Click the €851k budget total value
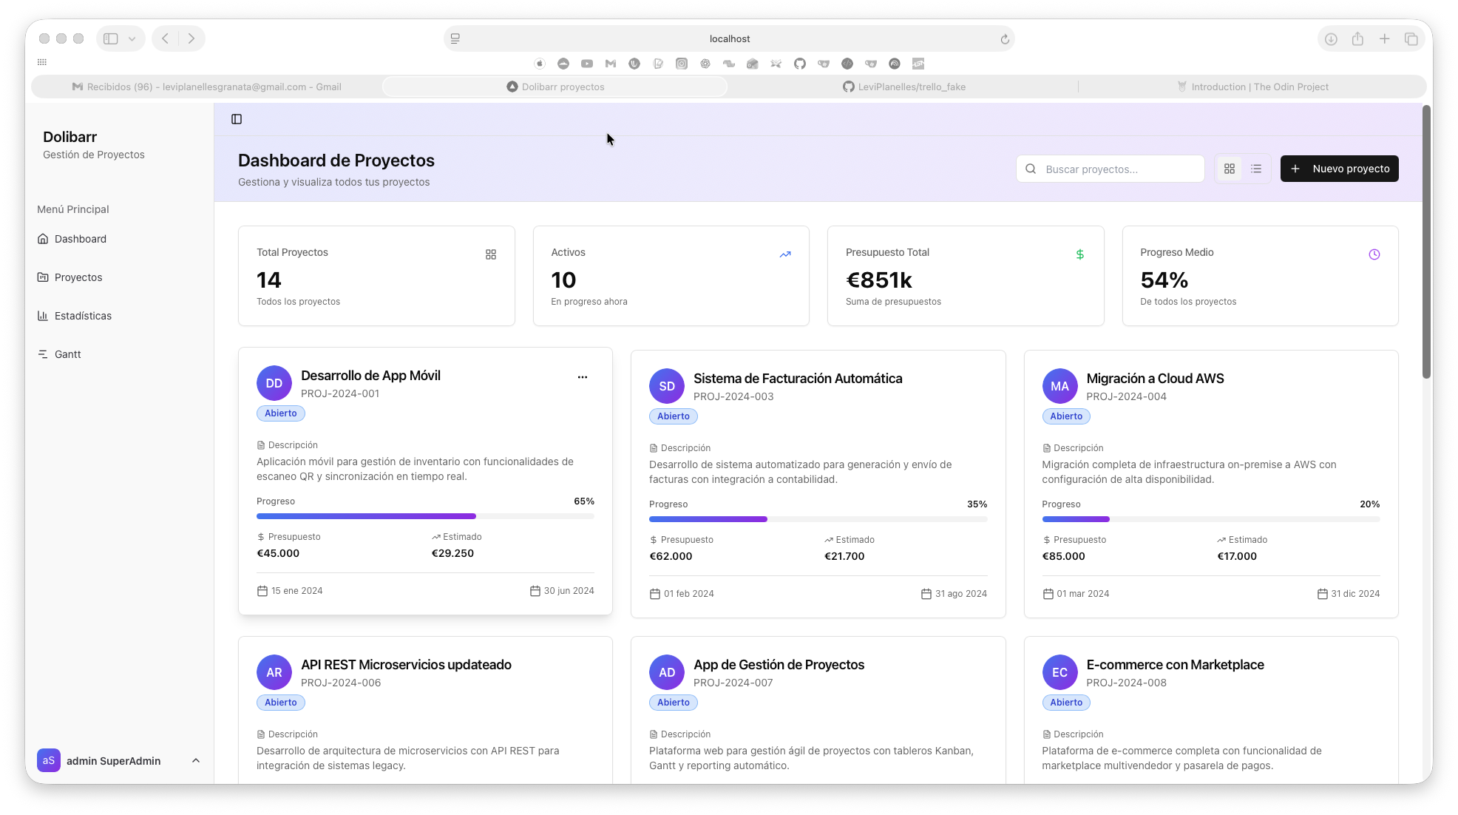 (879, 280)
